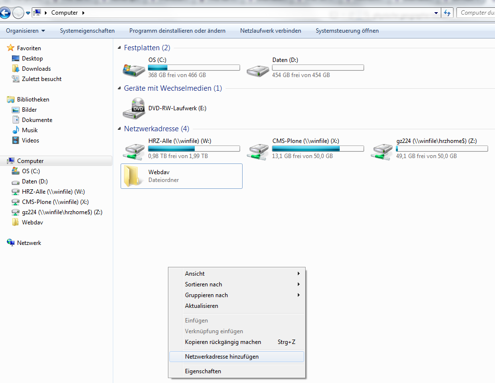
Task: Select Zuletzt besucht icon in sidebar
Action: pos(16,79)
